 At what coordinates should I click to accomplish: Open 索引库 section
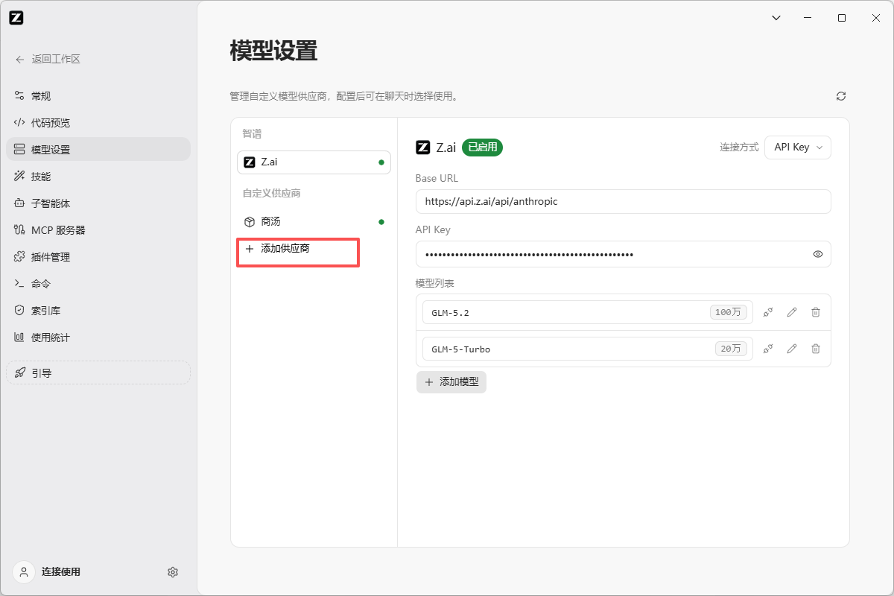tap(98, 311)
